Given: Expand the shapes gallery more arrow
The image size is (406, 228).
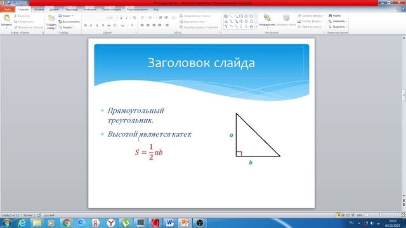Looking at the screenshot, I should click(256, 27).
